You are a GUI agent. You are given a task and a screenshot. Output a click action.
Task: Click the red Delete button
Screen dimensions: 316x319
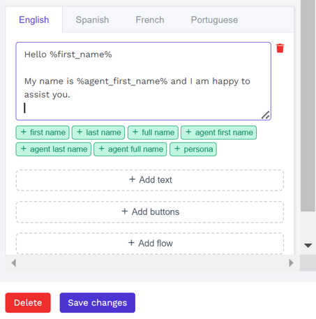click(28, 303)
